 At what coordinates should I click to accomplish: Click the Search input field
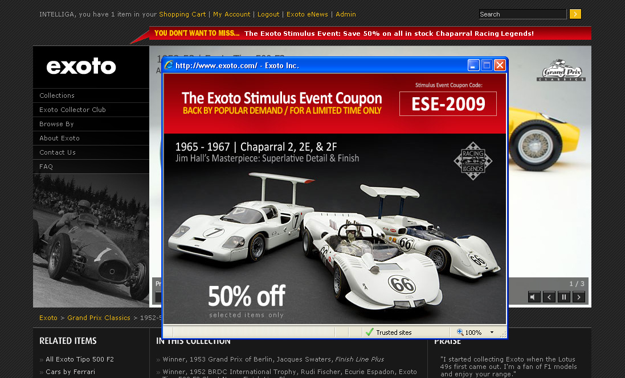pyautogui.click(x=522, y=14)
